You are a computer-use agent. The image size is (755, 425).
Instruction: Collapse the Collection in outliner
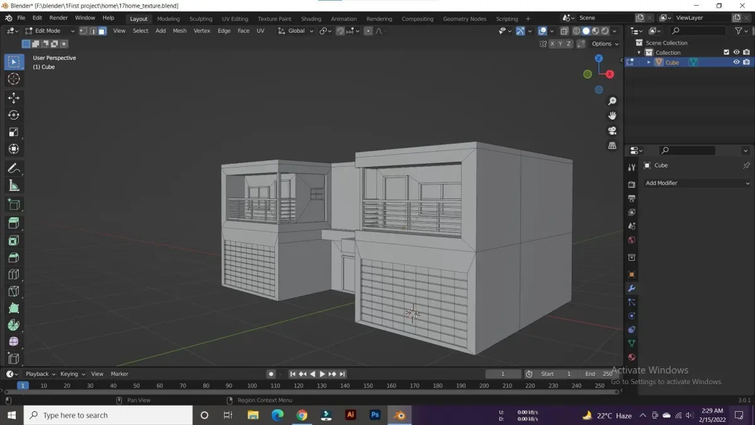click(639, 53)
